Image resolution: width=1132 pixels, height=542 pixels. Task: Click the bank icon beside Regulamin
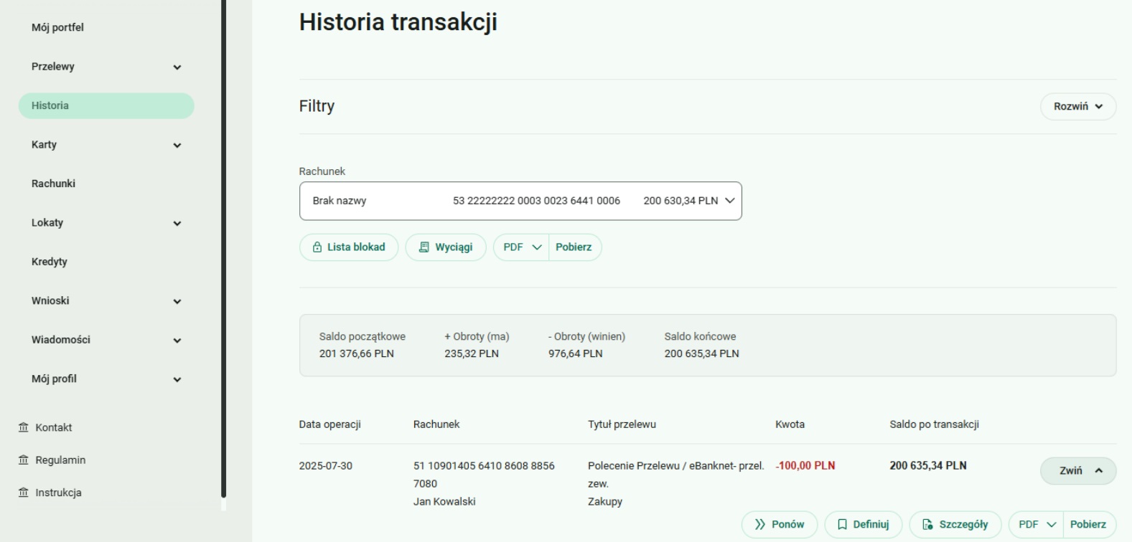(x=24, y=460)
